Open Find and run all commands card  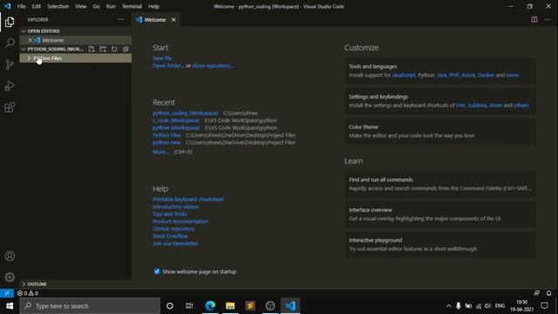(440, 184)
